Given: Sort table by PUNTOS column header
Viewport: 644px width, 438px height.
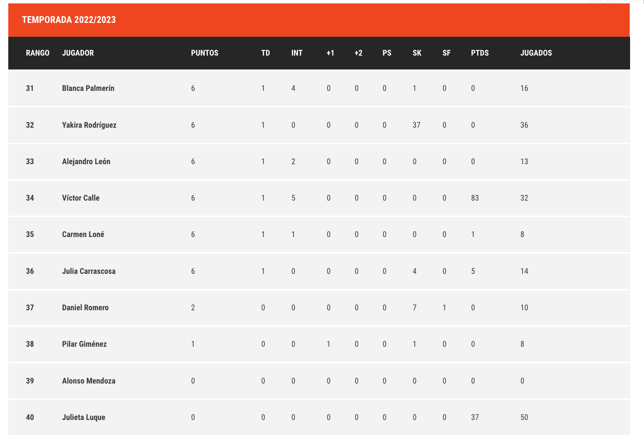Looking at the screenshot, I should point(204,53).
